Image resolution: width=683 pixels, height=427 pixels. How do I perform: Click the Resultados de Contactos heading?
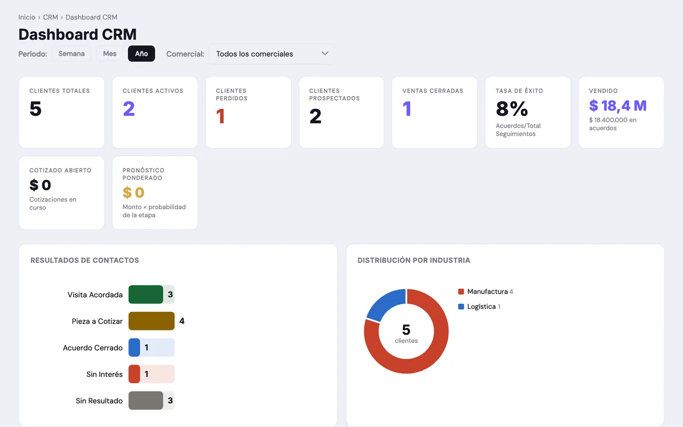coord(85,260)
